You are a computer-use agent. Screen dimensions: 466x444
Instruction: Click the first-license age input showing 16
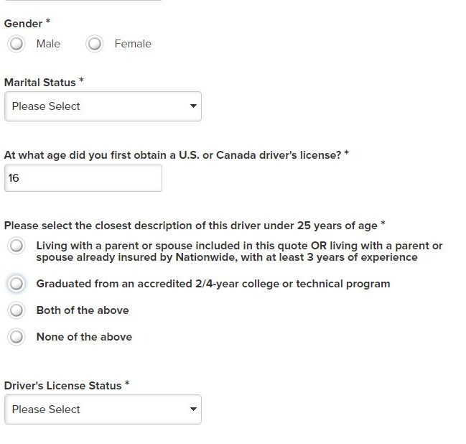(x=83, y=178)
